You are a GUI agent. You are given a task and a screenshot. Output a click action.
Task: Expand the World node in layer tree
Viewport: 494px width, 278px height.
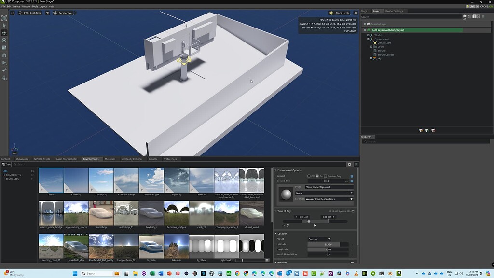pyautogui.click(x=368, y=35)
